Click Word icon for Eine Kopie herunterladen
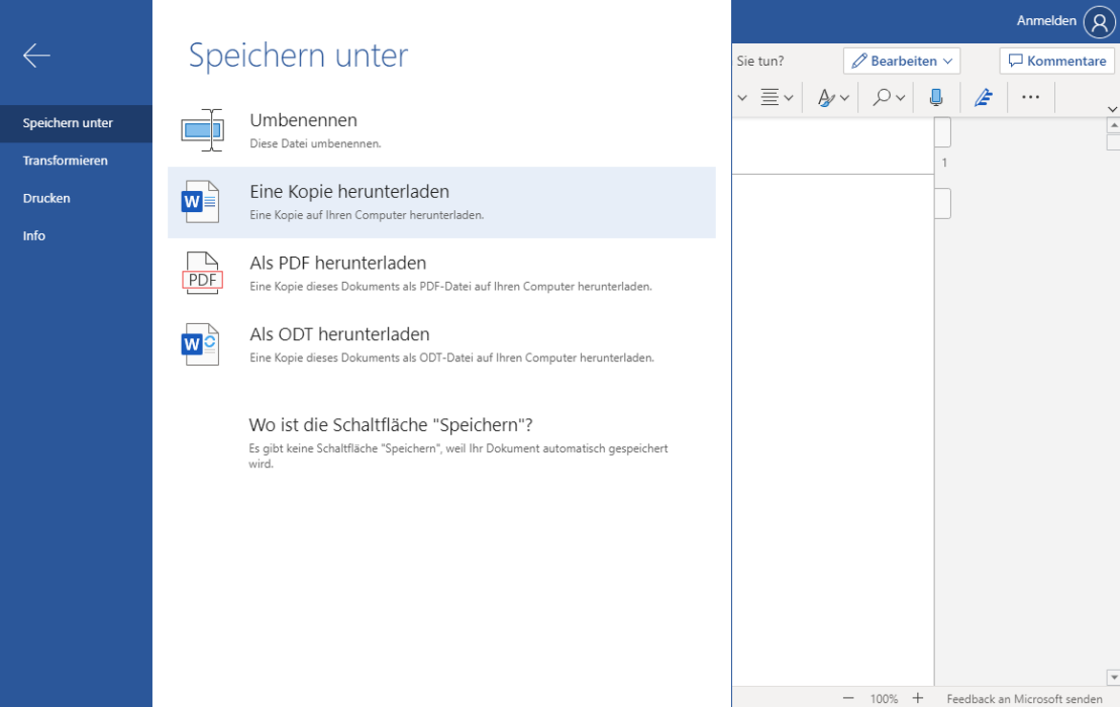Image resolution: width=1120 pixels, height=707 pixels. pyautogui.click(x=201, y=203)
